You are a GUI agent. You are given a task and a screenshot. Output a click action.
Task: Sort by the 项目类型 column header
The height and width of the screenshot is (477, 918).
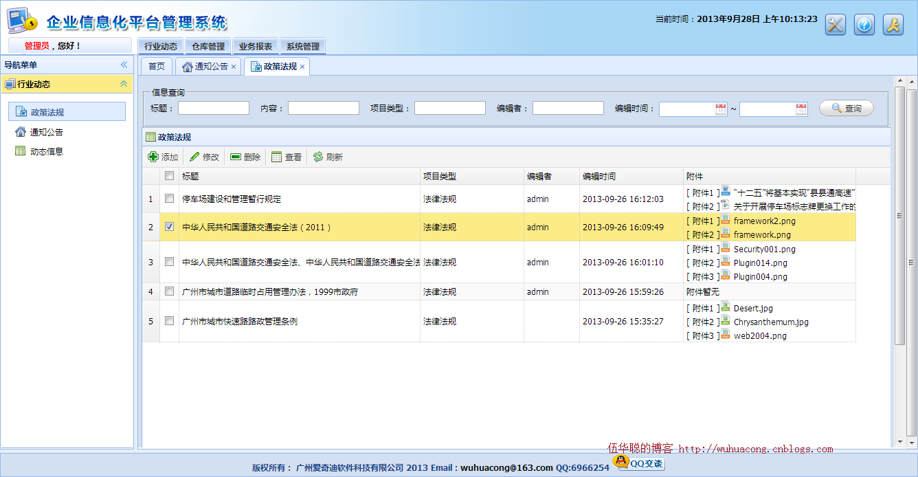tap(472, 176)
